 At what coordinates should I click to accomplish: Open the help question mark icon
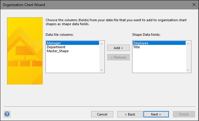click(7, 114)
